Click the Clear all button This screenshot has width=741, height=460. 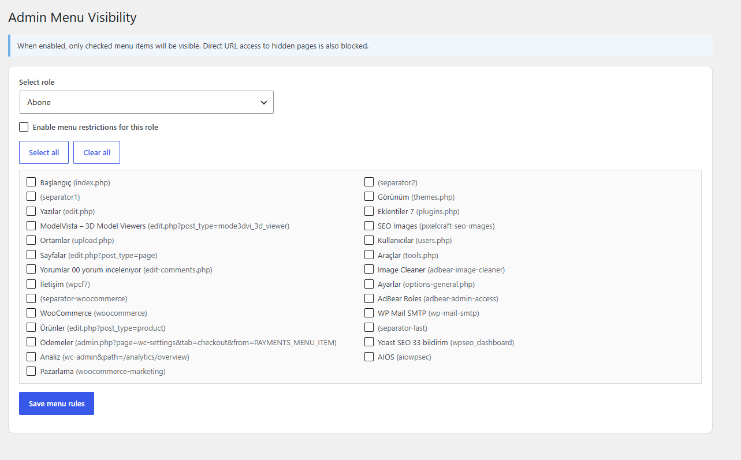click(97, 152)
